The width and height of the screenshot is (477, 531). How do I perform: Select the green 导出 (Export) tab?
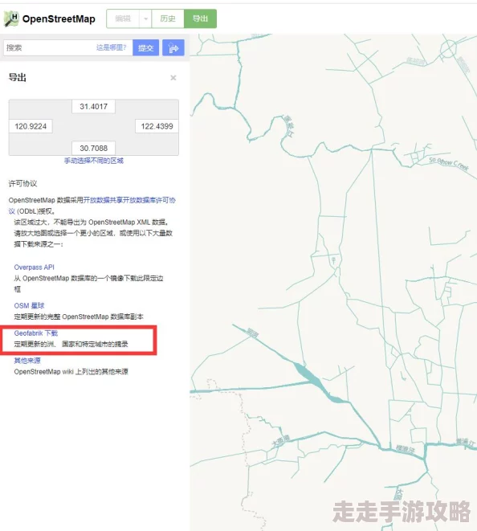[x=200, y=18]
